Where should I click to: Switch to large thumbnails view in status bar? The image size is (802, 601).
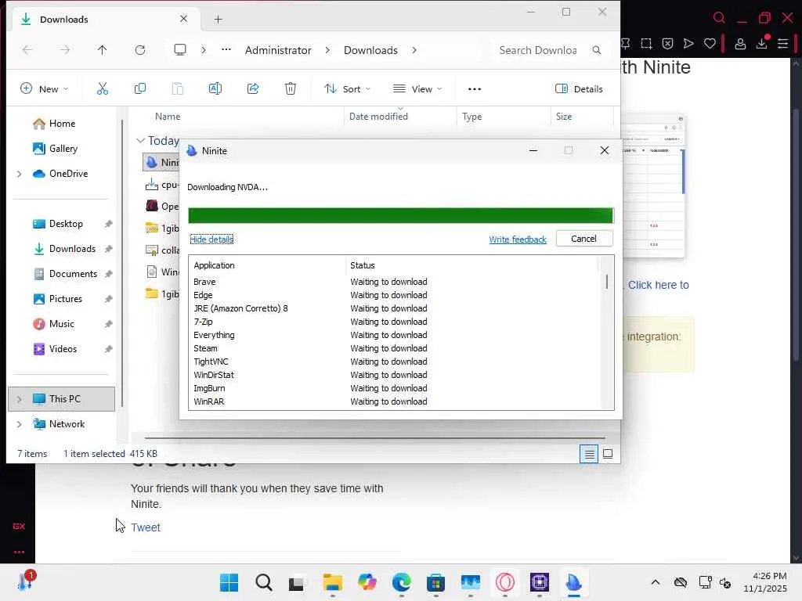[x=608, y=454]
